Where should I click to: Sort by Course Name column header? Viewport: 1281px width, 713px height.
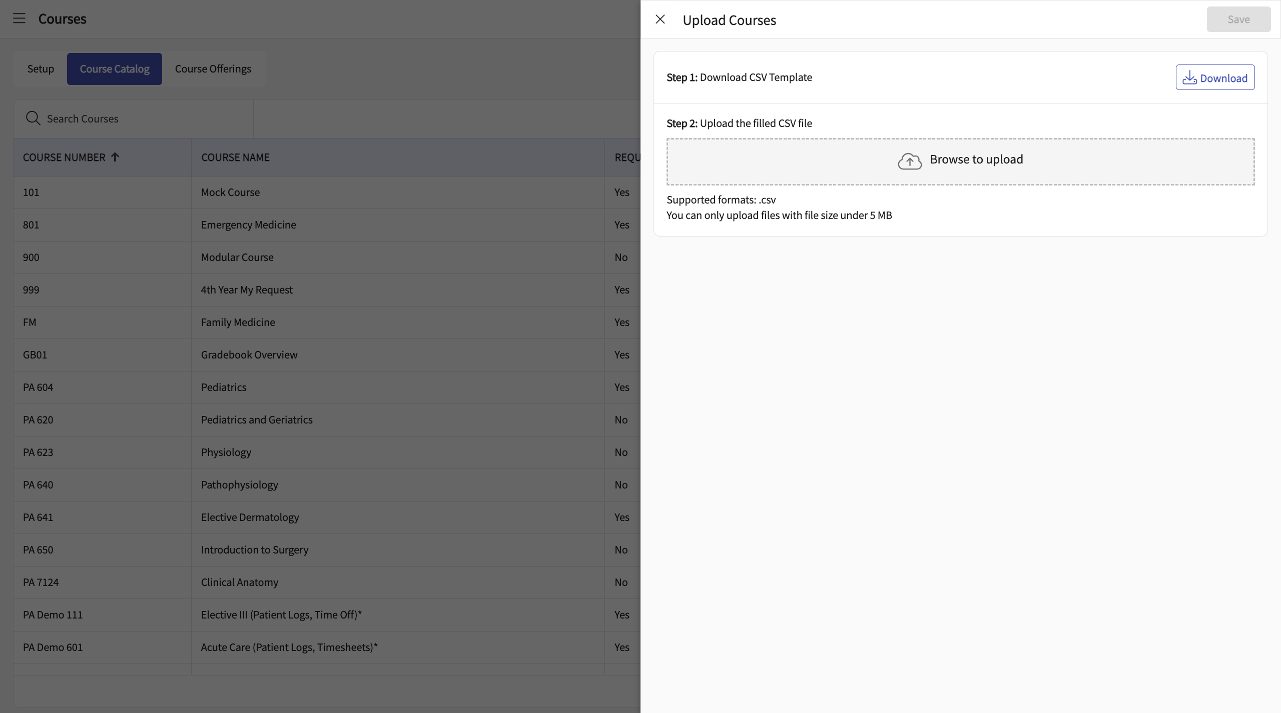(x=235, y=157)
